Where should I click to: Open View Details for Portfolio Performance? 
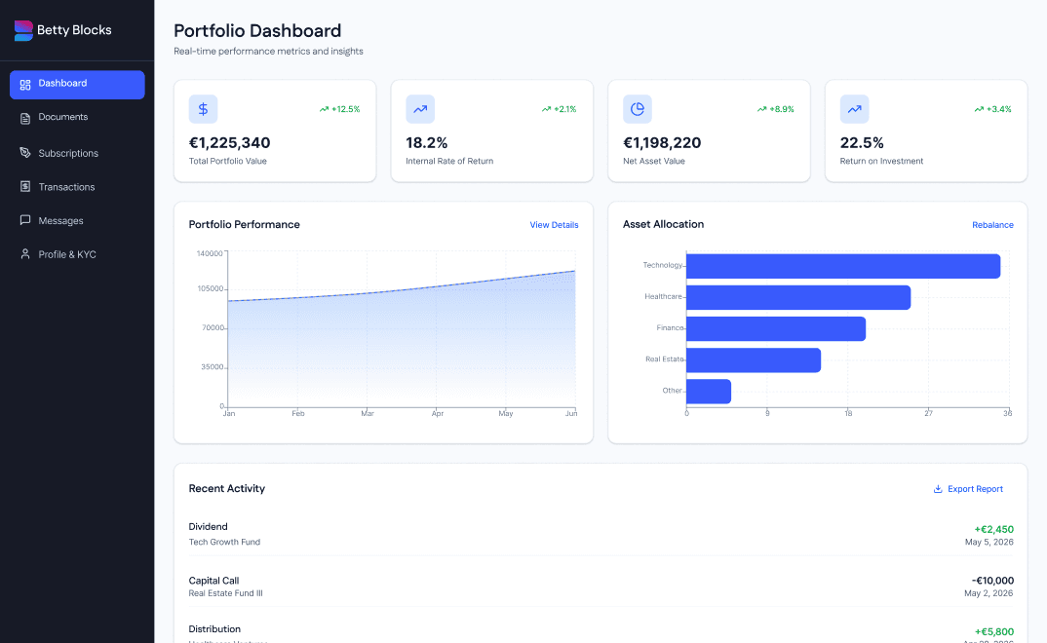point(555,225)
